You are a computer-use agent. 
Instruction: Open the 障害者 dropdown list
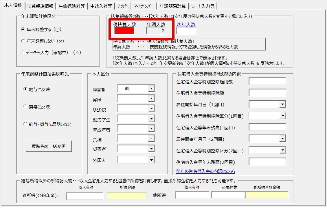point(151,89)
